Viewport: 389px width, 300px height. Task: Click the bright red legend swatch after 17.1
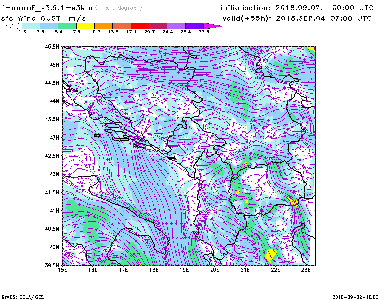point(140,26)
